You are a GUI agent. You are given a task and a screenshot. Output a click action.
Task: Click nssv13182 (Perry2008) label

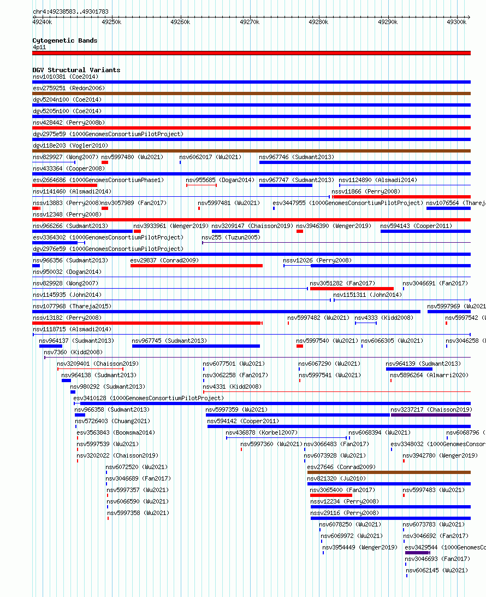67,318
